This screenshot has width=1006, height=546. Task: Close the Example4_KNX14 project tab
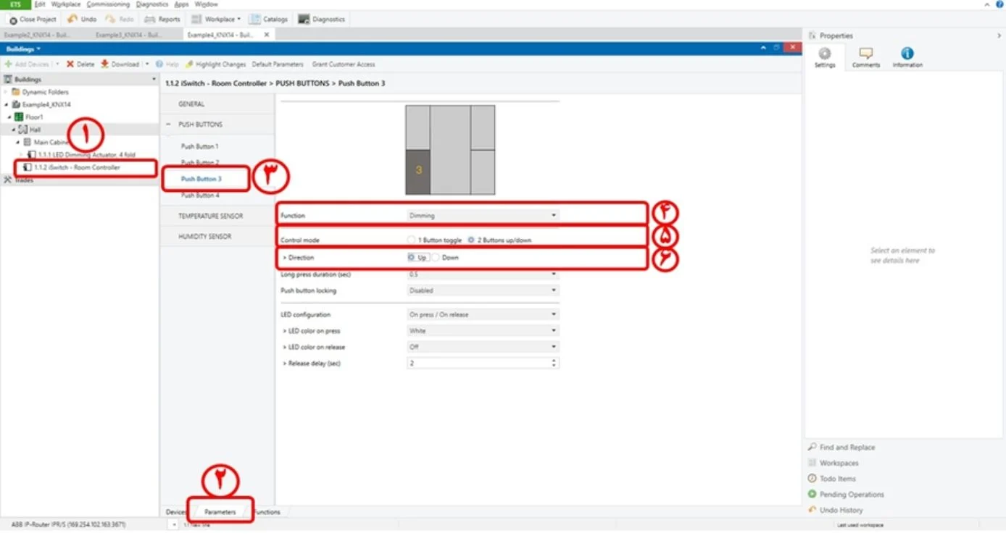coord(267,35)
